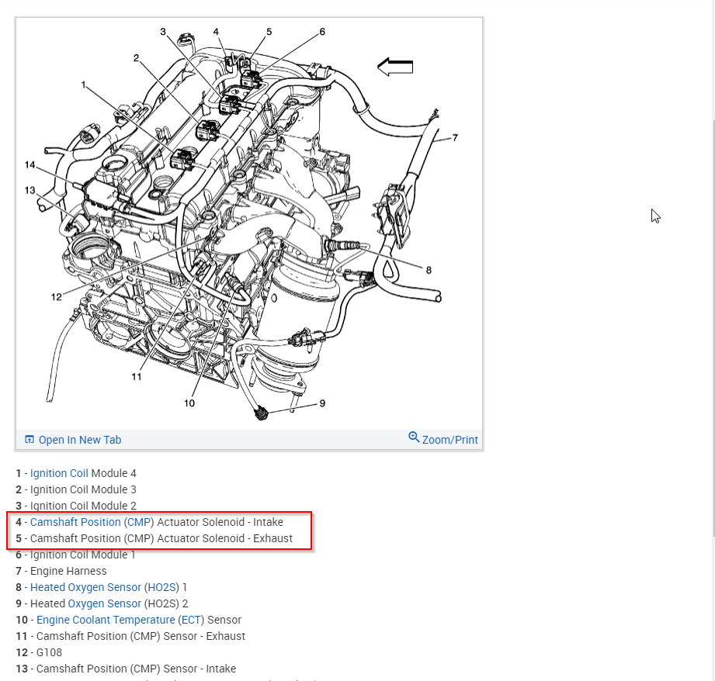Click callout number 1 in the diagram
The image size is (715, 681).
click(83, 85)
